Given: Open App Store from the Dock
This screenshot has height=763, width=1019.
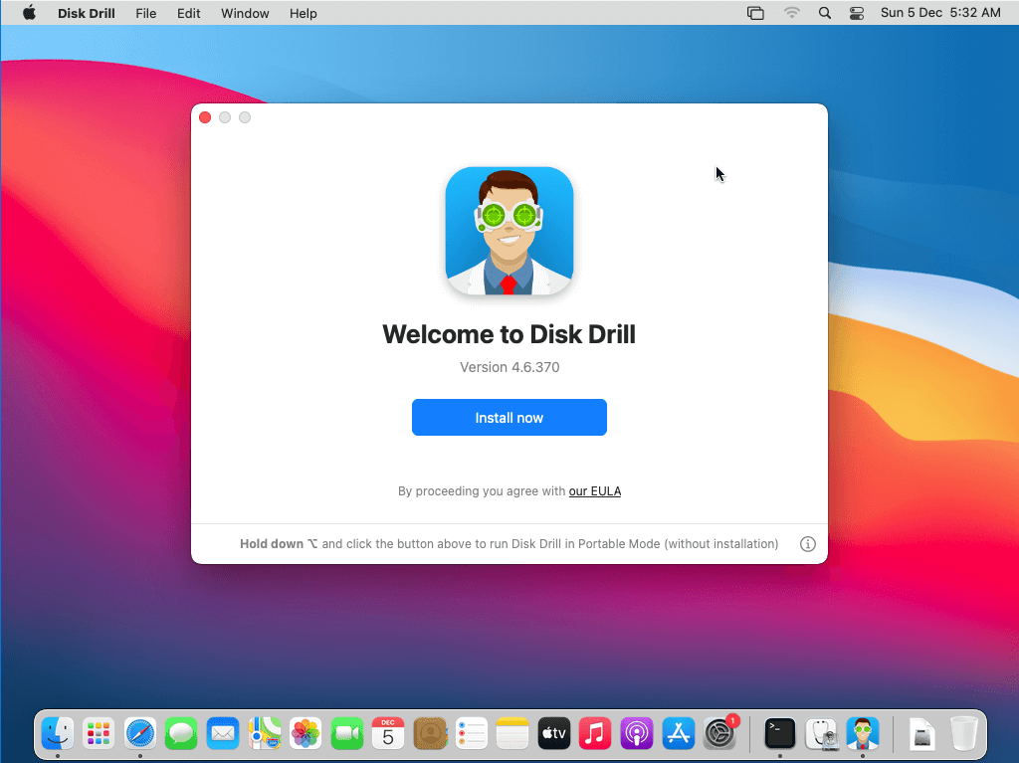Looking at the screenshot, I should (x=678, y=734).
